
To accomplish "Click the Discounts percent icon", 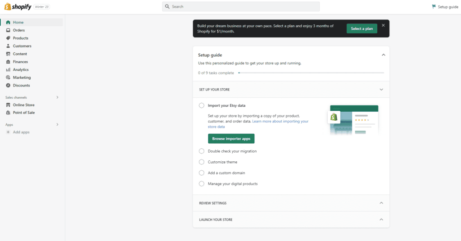I will click(x=8, y=85).
